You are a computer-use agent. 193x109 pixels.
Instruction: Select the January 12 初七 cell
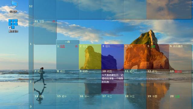click(158, 82)
